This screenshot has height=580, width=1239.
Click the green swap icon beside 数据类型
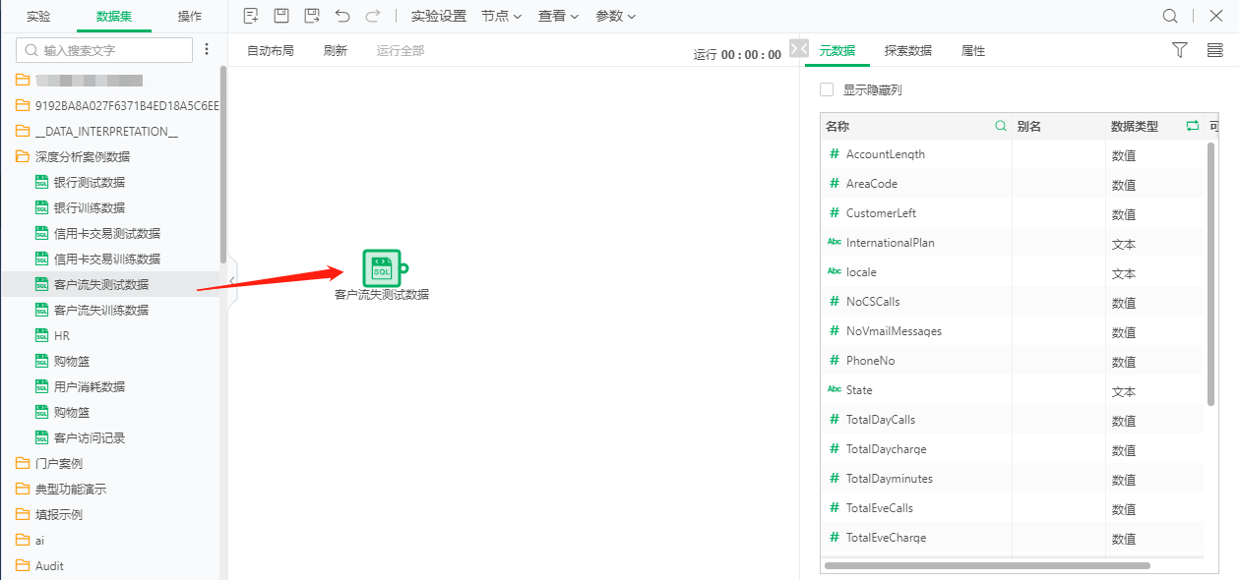tap(1193, 126)
